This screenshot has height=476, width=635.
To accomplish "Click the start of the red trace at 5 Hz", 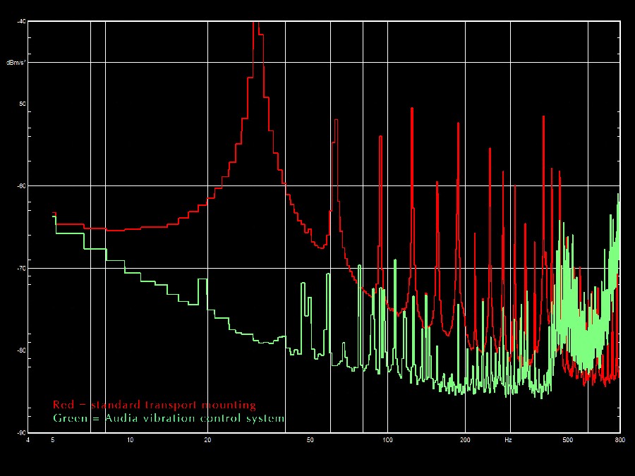I will tap(54, 214).
